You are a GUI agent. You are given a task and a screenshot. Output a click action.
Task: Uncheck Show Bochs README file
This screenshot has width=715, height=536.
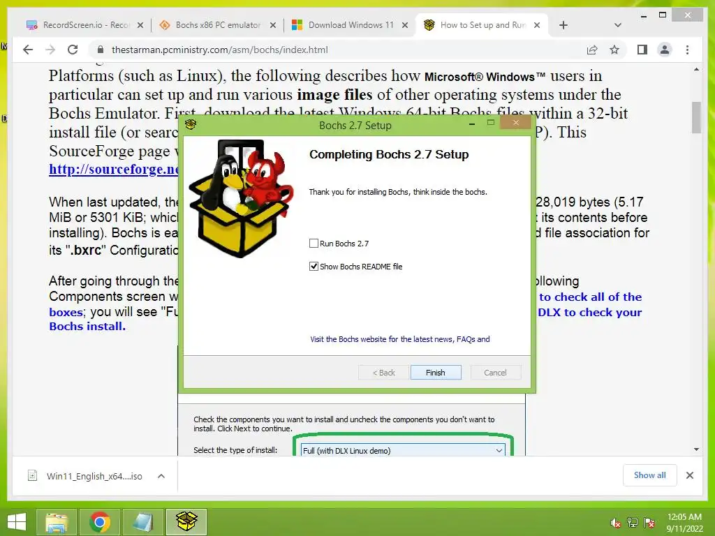(x=314, y=266)
